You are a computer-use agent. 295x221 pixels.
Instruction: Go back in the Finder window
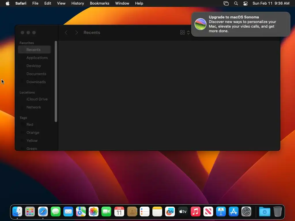[66, 33]
